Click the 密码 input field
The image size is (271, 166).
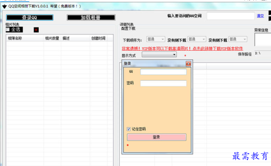(x=163, y=83)
